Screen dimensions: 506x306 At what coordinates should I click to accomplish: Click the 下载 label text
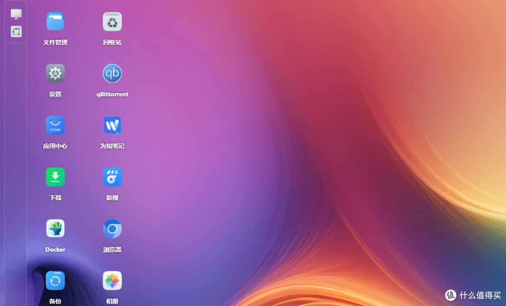click(x=55, y=198)
